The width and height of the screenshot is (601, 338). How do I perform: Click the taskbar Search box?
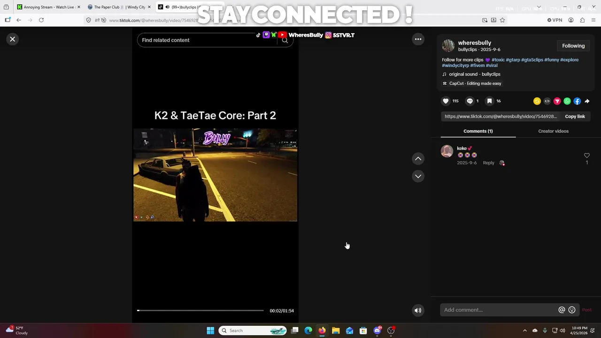[254, 330]
